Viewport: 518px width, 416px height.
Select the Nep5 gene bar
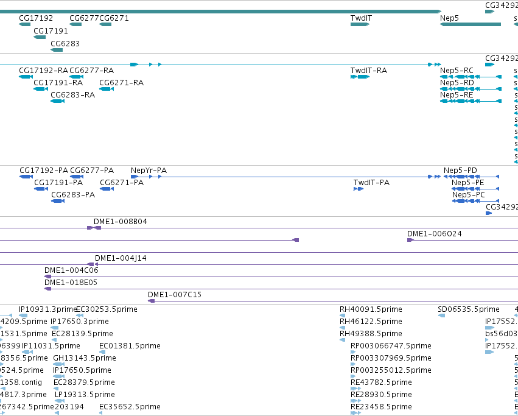tap(471, 24)
